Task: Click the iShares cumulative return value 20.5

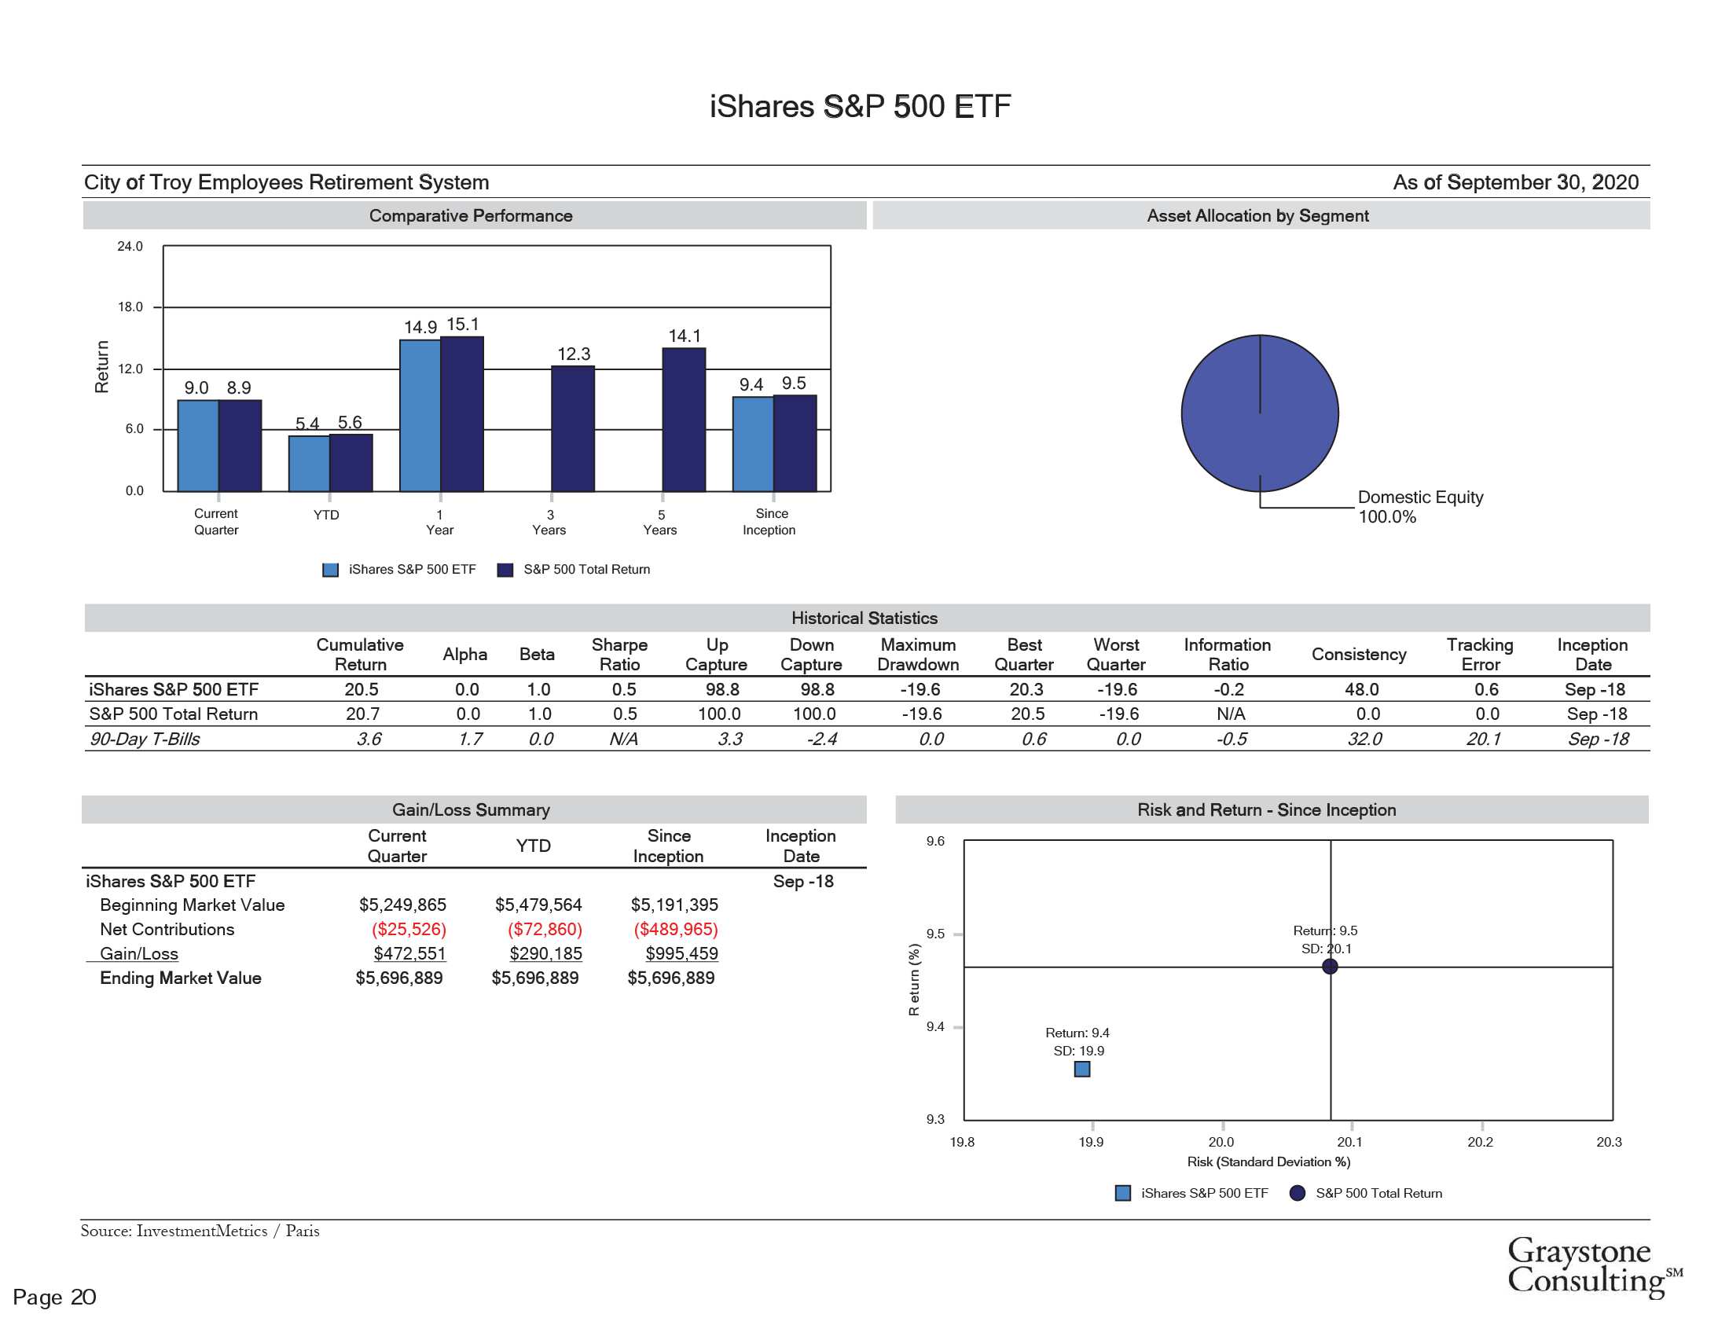Action: coord(362,689)
